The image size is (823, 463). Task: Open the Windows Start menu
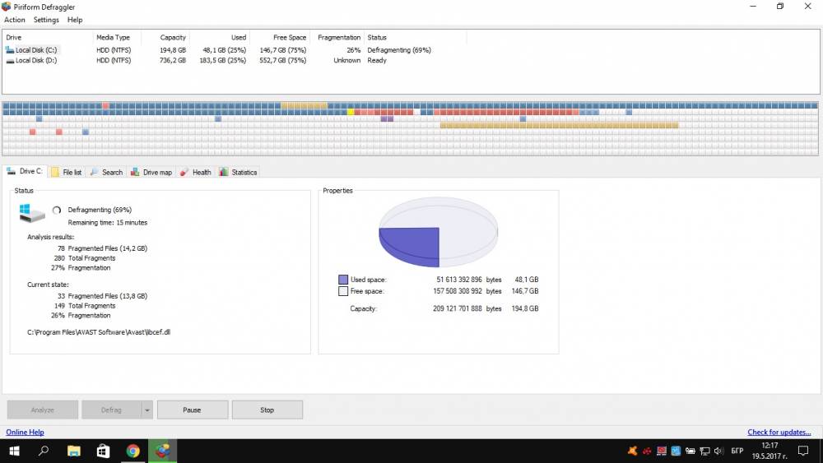tap(14, 451)
